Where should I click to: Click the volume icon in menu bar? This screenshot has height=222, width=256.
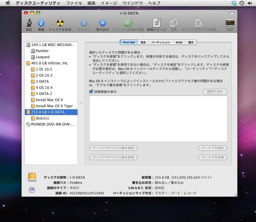[250, 3]
